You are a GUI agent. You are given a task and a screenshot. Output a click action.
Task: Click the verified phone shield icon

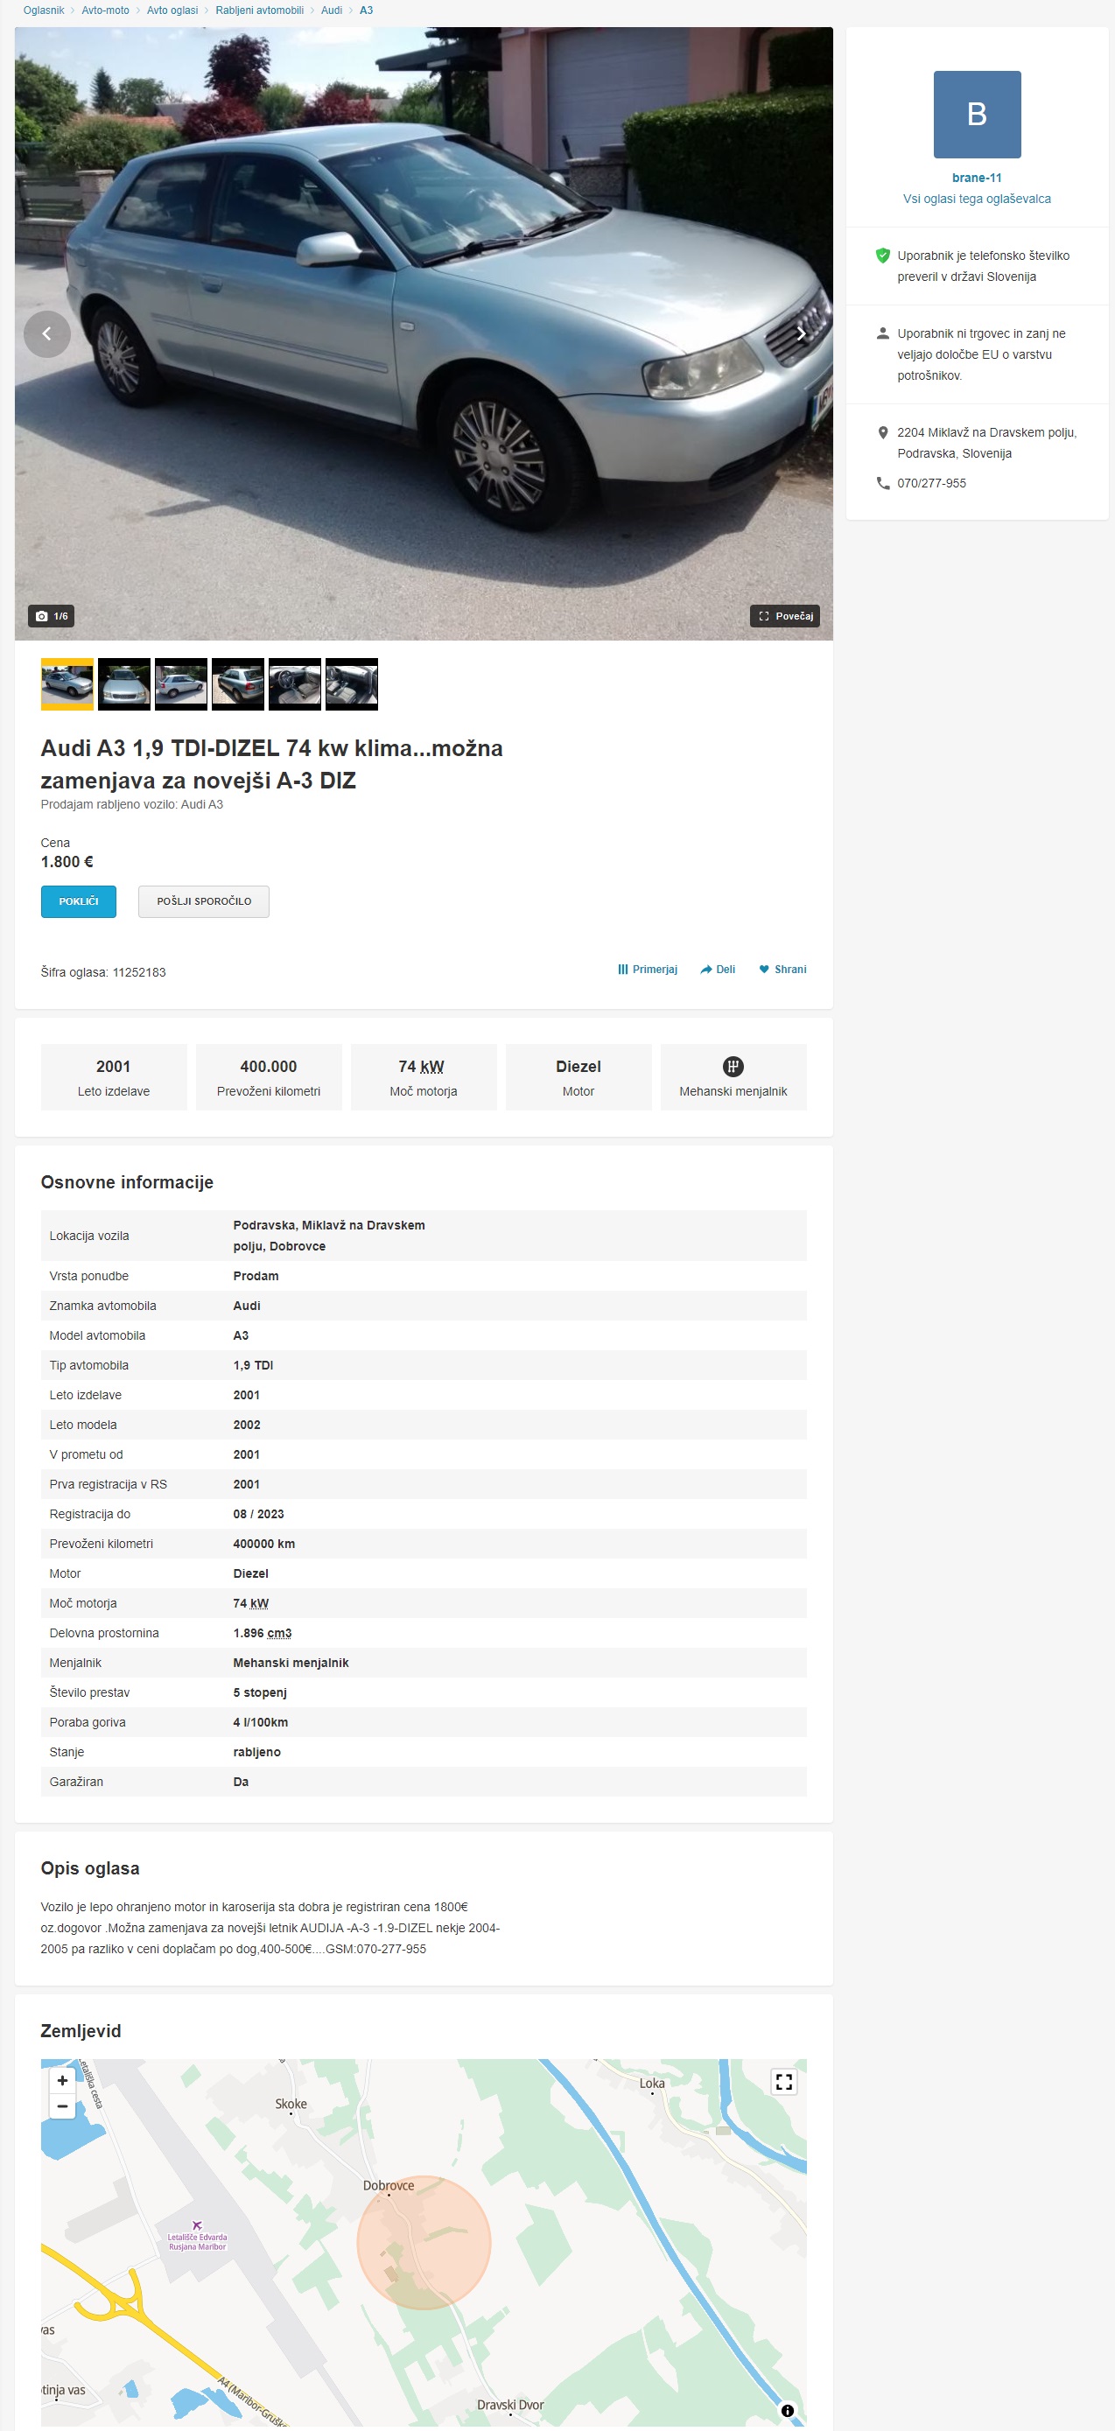tap(883, 256)
